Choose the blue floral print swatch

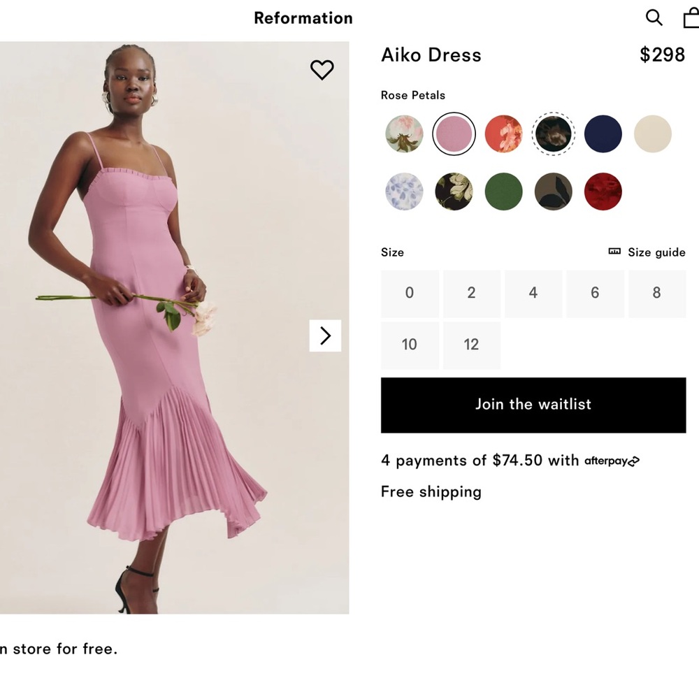(403, 189)
